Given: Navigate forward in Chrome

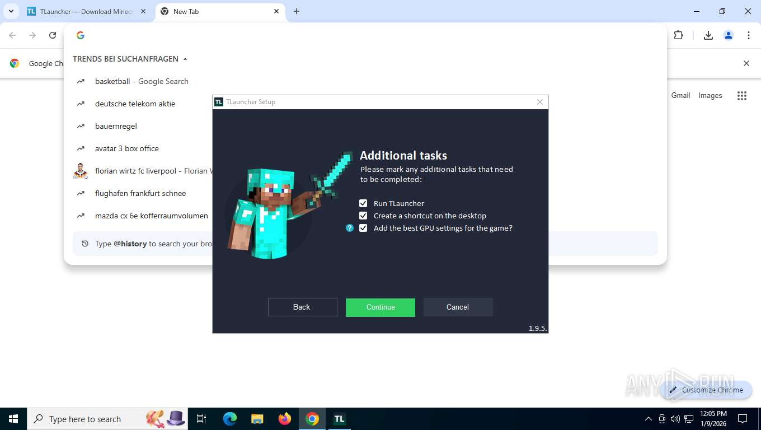Looking at the screenshot, I should pos(32,35).
